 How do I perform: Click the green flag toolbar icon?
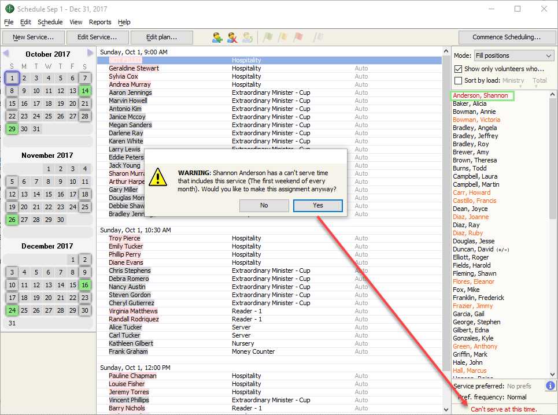[268, 38]
